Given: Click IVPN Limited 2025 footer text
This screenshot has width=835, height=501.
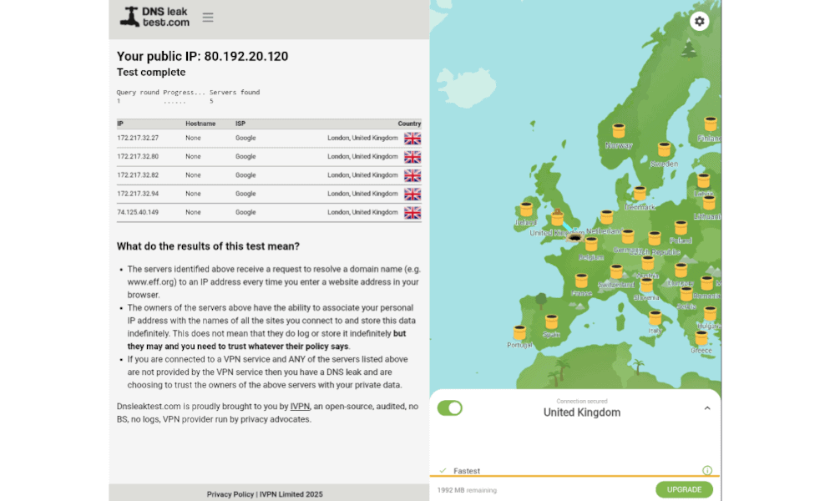Looking at the screenshot, I should click(x=291, y=494).
